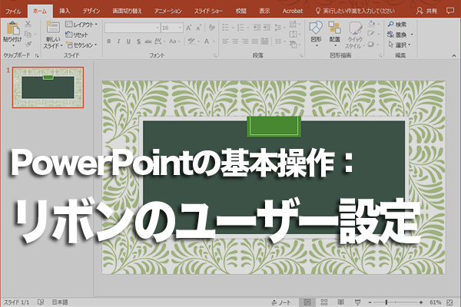The height and width of the screenshot is (307, 461).
Task: Switch to the 挿入 (Insert) tab
Action: [x=65, y=12]
